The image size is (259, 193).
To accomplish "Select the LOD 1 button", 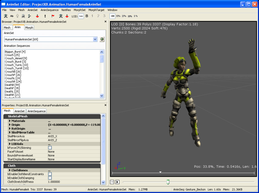I will pos(92,16).
